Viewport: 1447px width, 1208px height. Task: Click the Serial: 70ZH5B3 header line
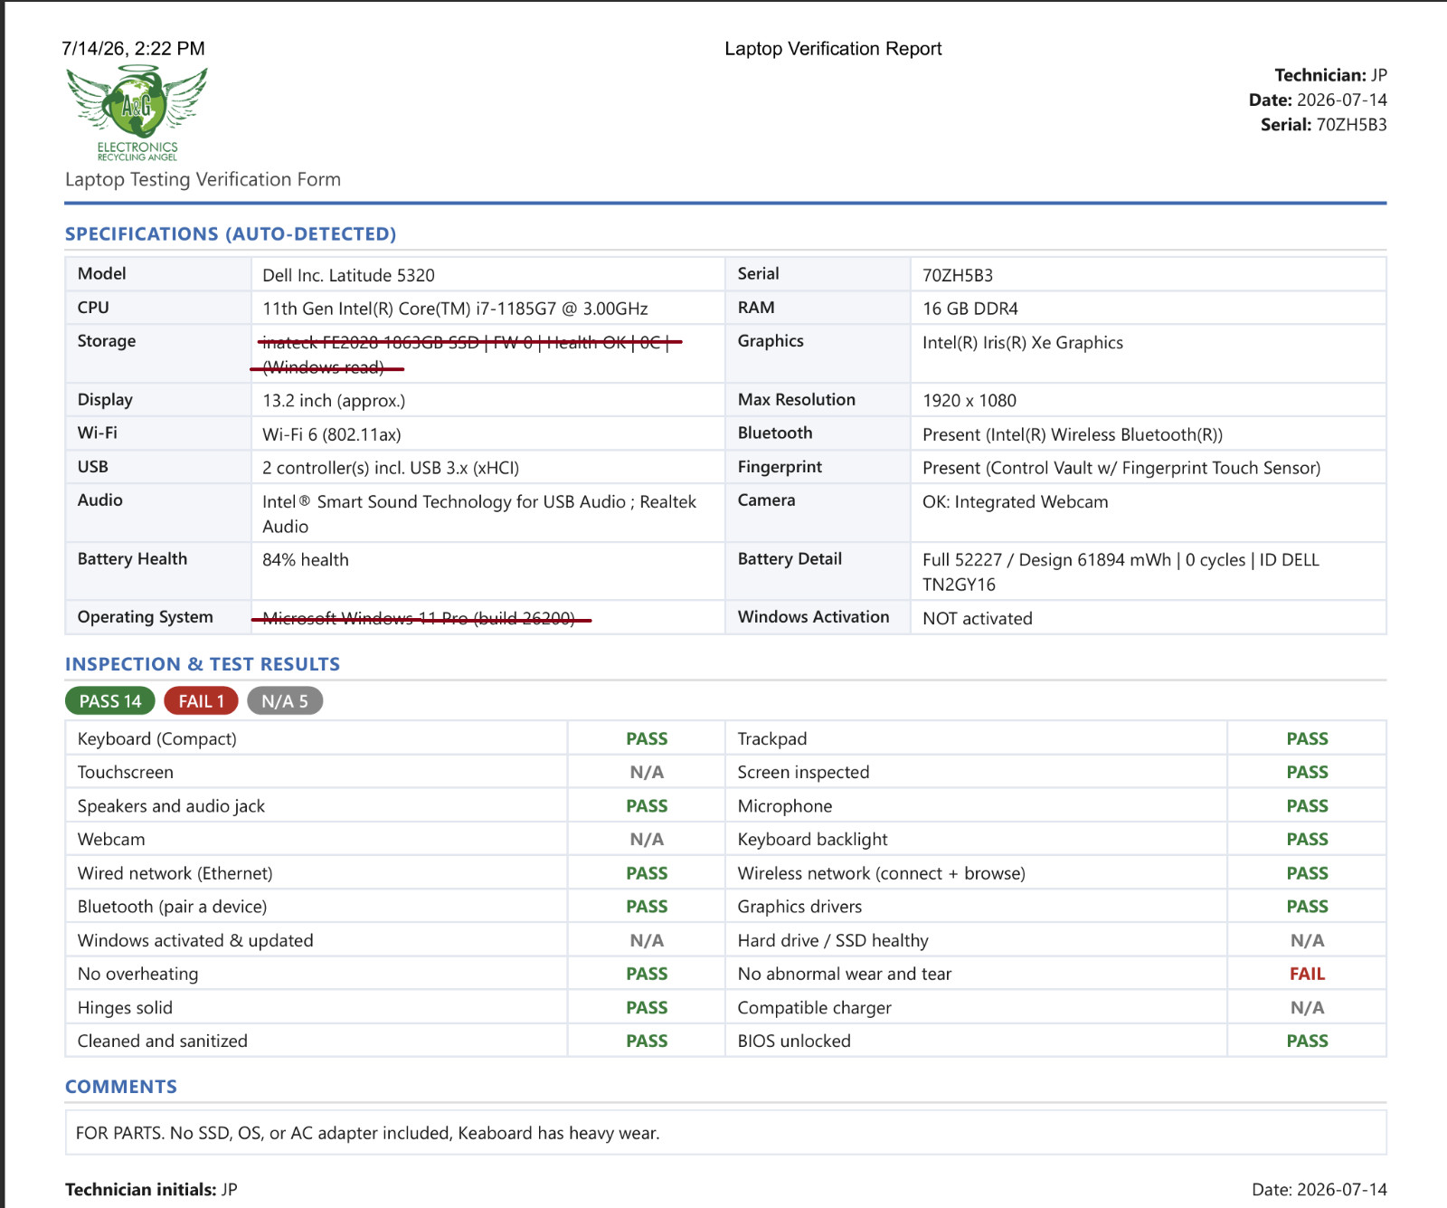[x=1323, y=125]
